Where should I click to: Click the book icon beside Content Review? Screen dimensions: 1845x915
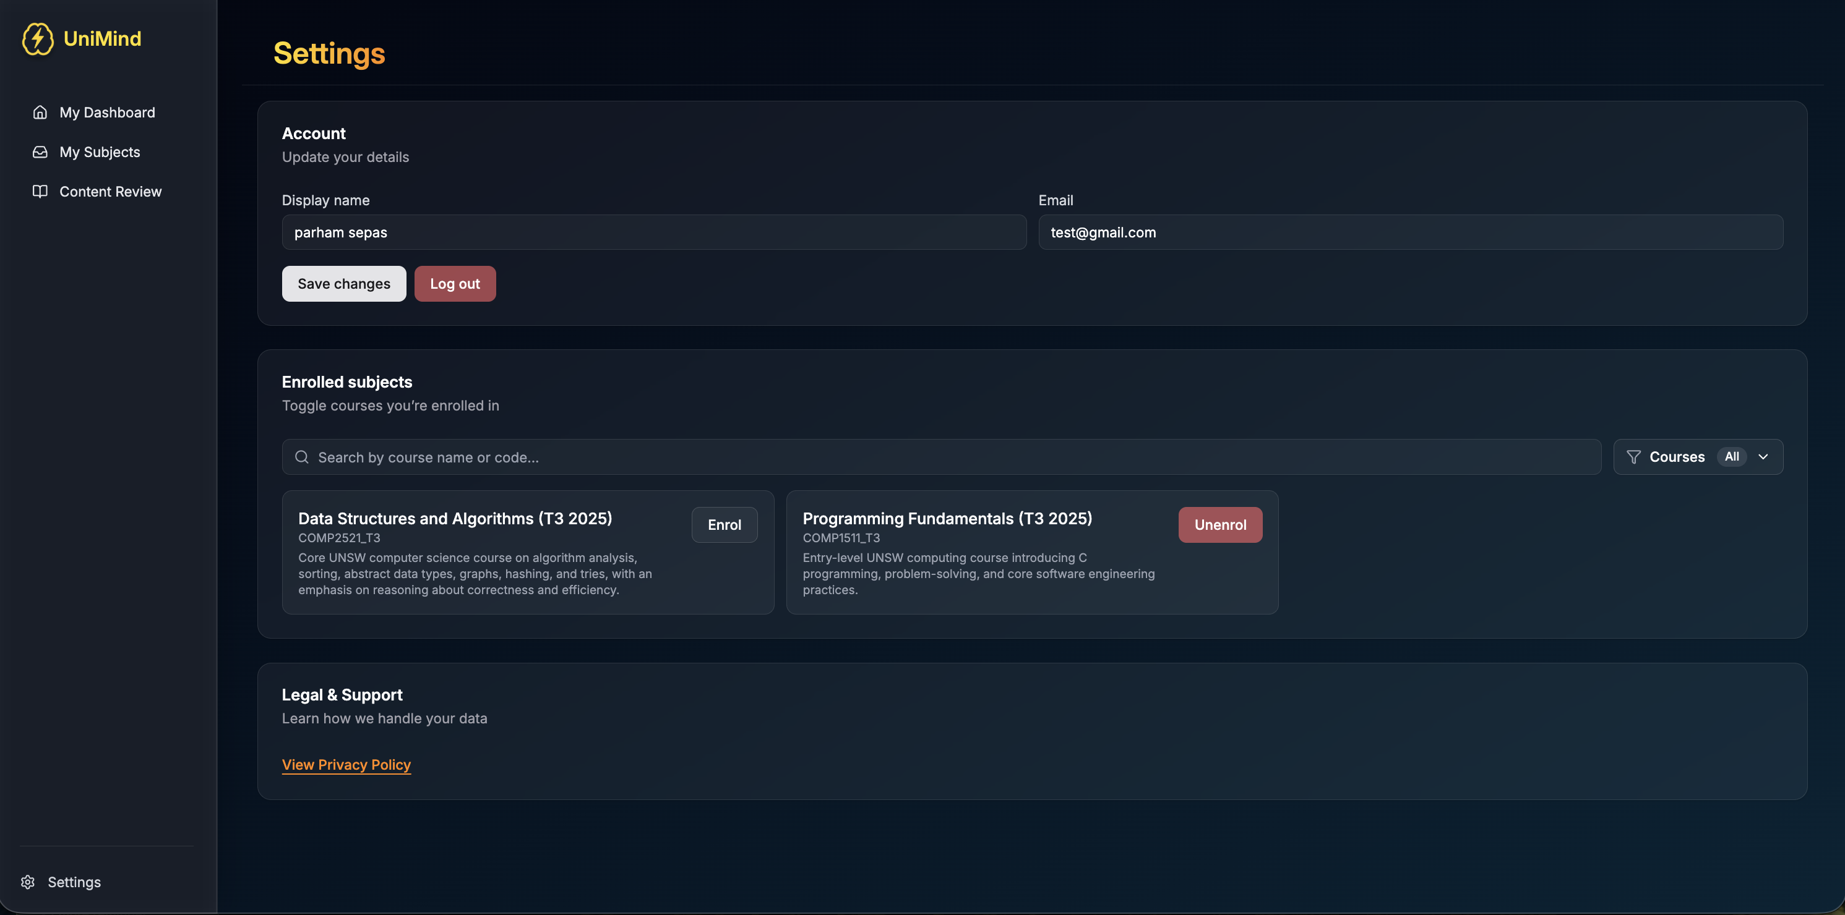(40, 191)
